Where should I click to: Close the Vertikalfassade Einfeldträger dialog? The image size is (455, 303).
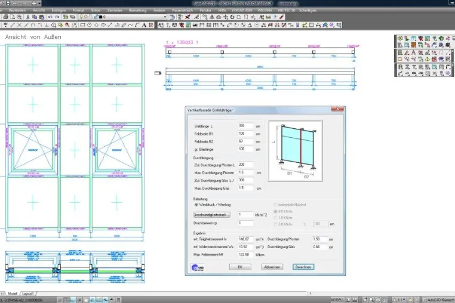click(x=337, y=109)
